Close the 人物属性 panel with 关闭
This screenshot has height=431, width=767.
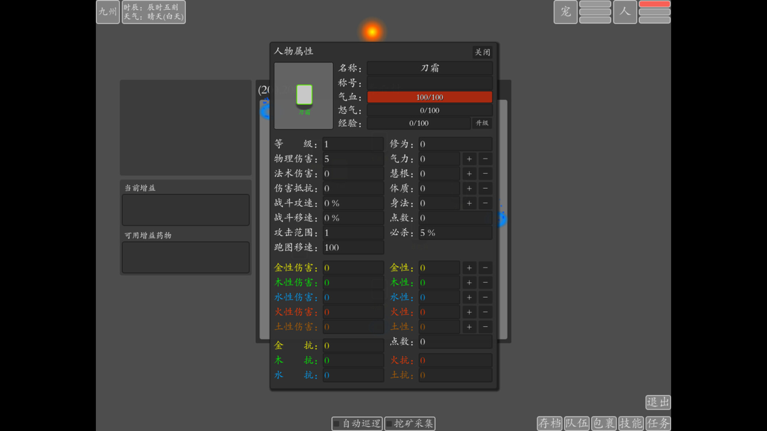coord(481,52)
